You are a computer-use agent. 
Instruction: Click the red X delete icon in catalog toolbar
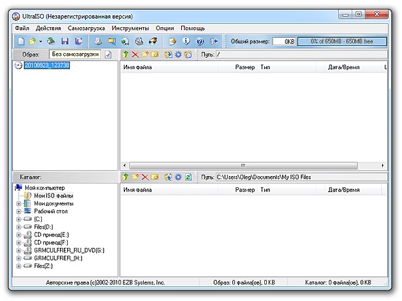coord(145,177)
